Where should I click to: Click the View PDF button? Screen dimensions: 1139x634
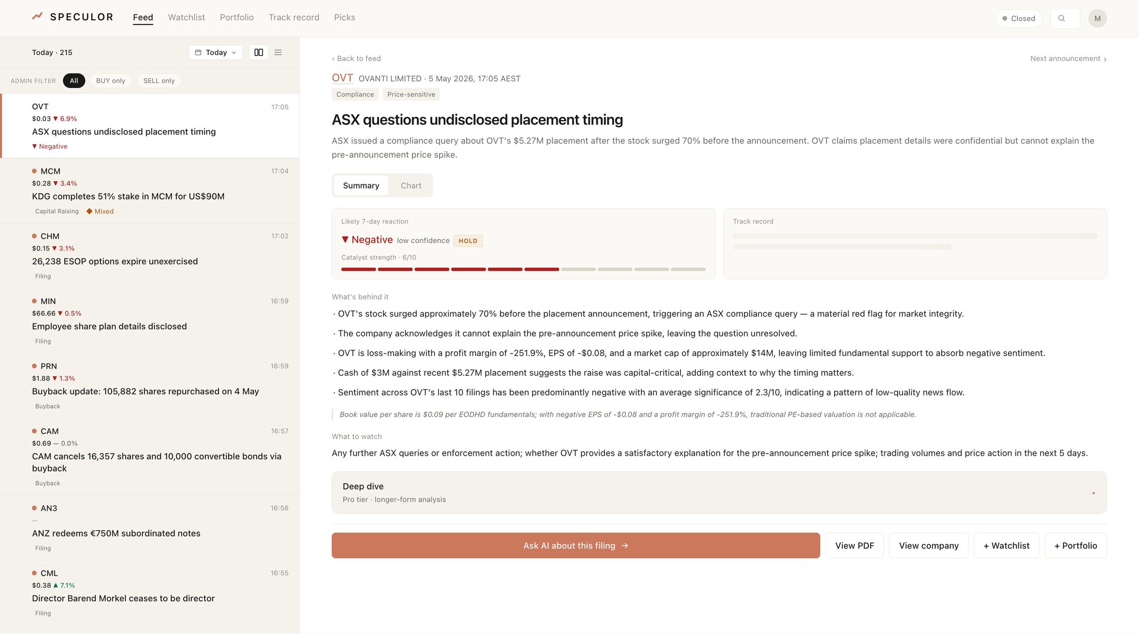(854, 545)
